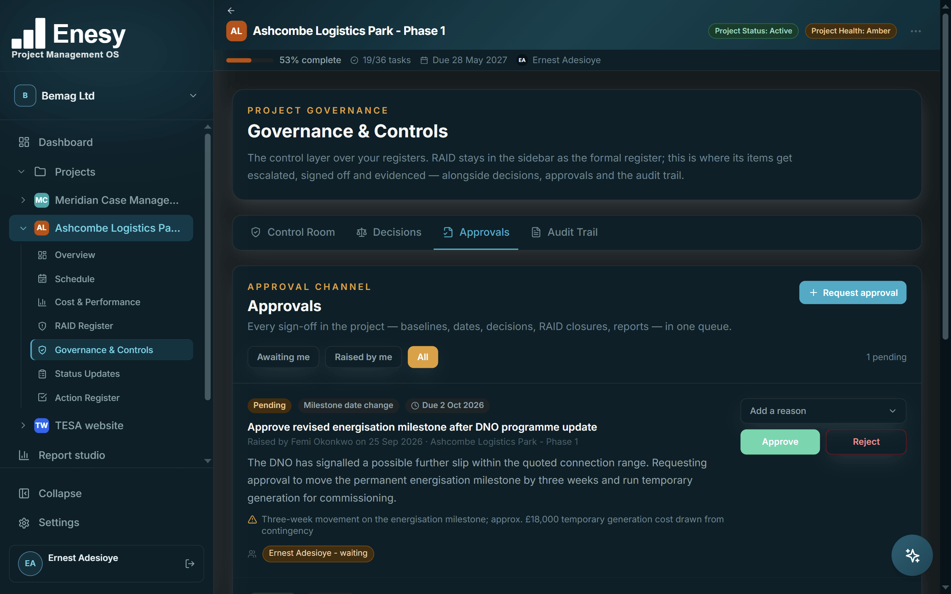This screenshot has width=951, height=594.
Task: Click the Projects folder icon
Action: tap(40, 172)
